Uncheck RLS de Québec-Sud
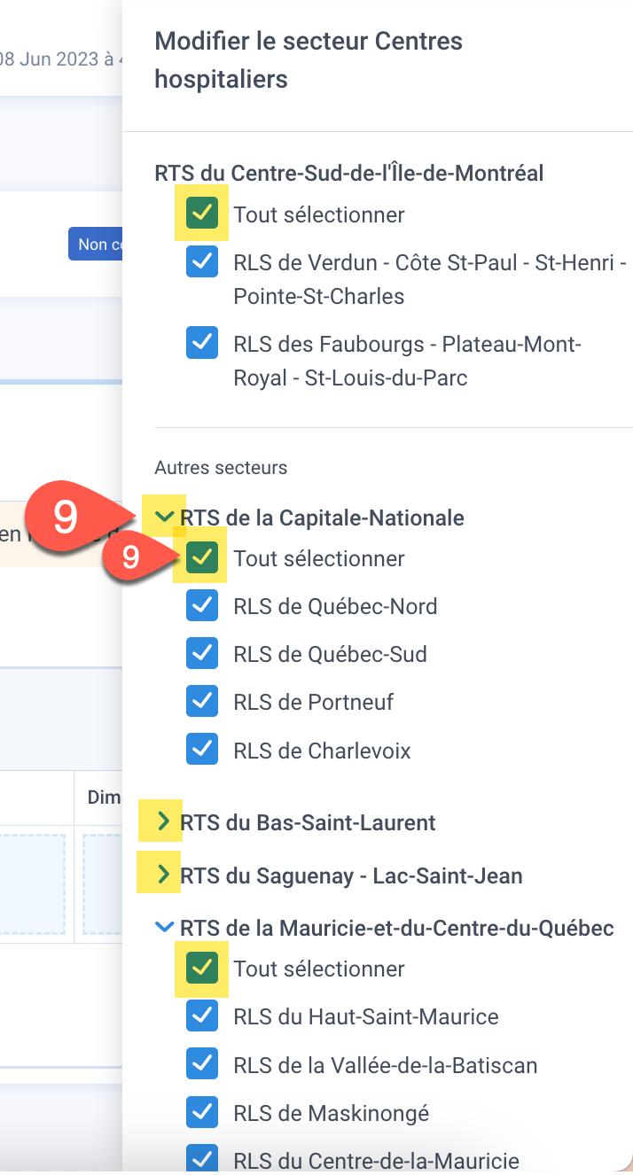The height and width of the screenshot is (1175, 633). [203, 654]
